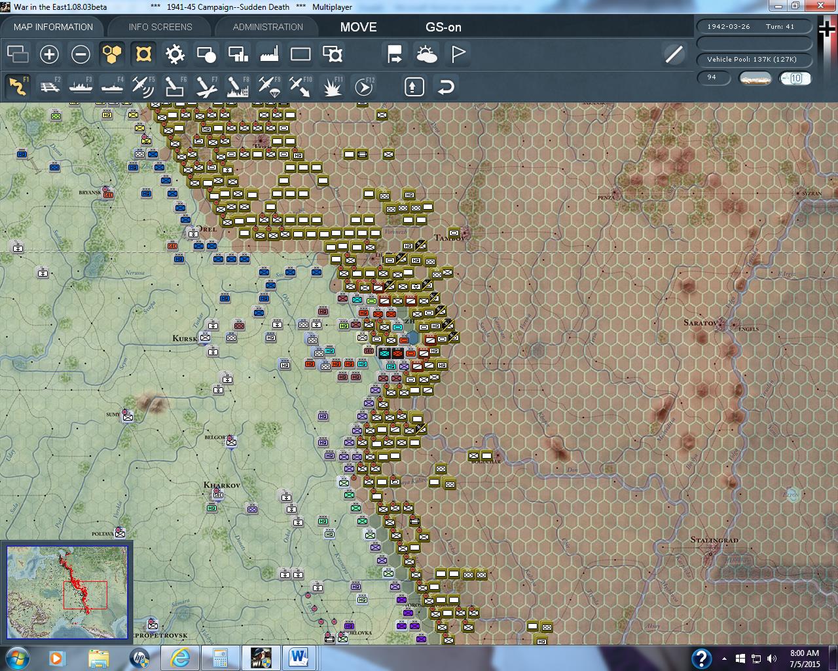Image resolution: width=838 pixels, height=671 pixels.
Task: Open the INFO SCREENS tab
Action: click(160, 27)
